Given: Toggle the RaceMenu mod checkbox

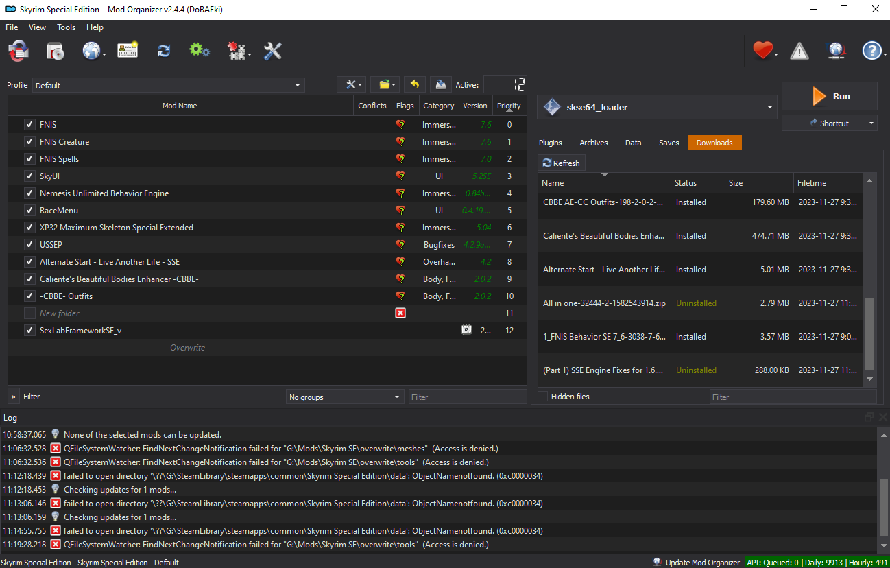Looking at the screenshot, I should [x=29, y=211].
